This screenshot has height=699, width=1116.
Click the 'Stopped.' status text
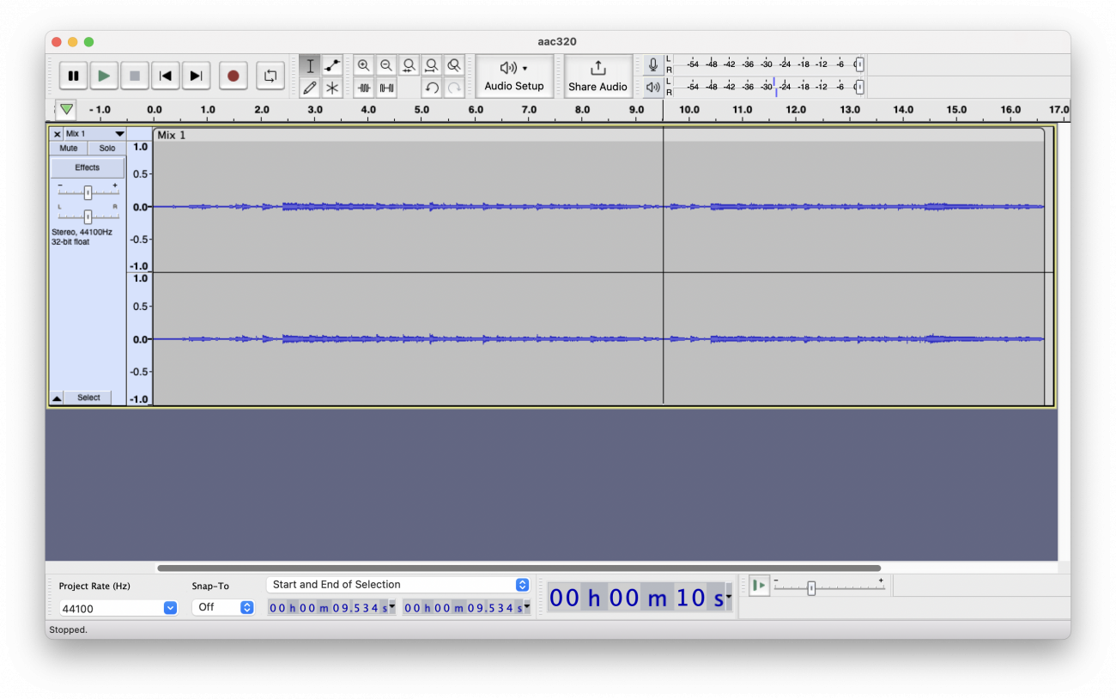click(69, 630)
